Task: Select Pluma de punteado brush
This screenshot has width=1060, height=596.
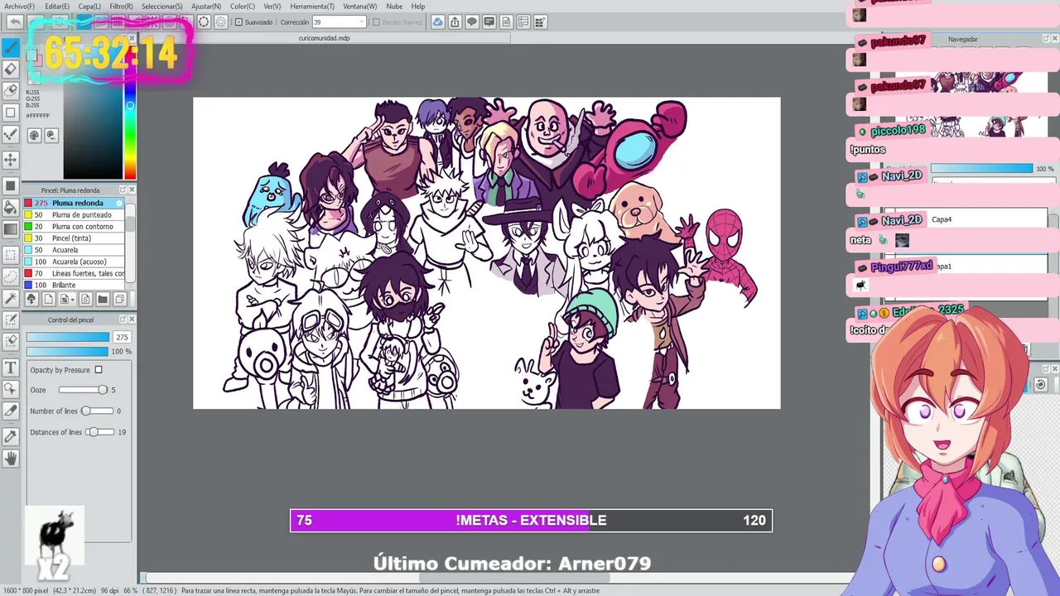Action: (75, 214)
